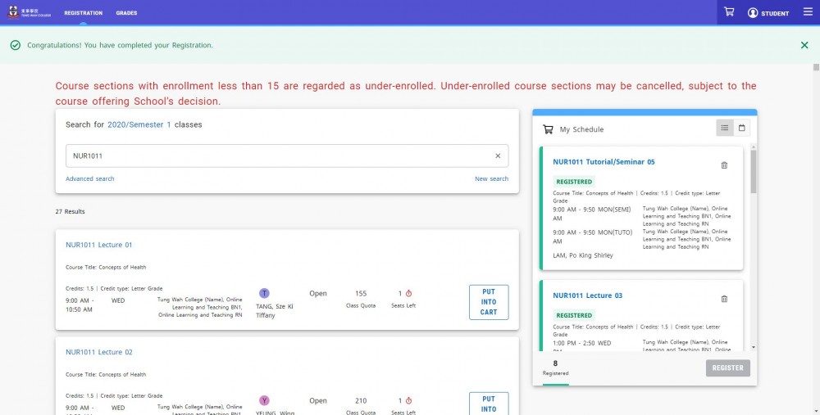
Task: Open the Grades tab
Action: 126,13
